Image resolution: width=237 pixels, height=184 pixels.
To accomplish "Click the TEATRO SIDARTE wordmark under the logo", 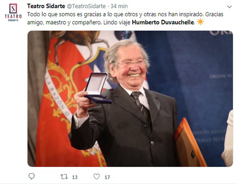I will point(13,18).
